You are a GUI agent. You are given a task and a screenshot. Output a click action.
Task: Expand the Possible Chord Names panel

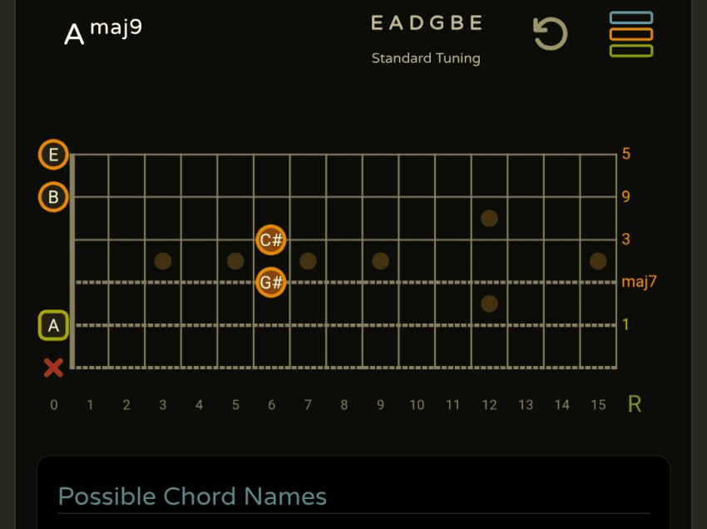(192, 497)
